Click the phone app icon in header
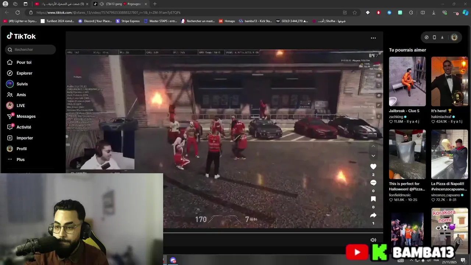Image resolution: width=471 pixels, height=265 pixels. (434, 37)
